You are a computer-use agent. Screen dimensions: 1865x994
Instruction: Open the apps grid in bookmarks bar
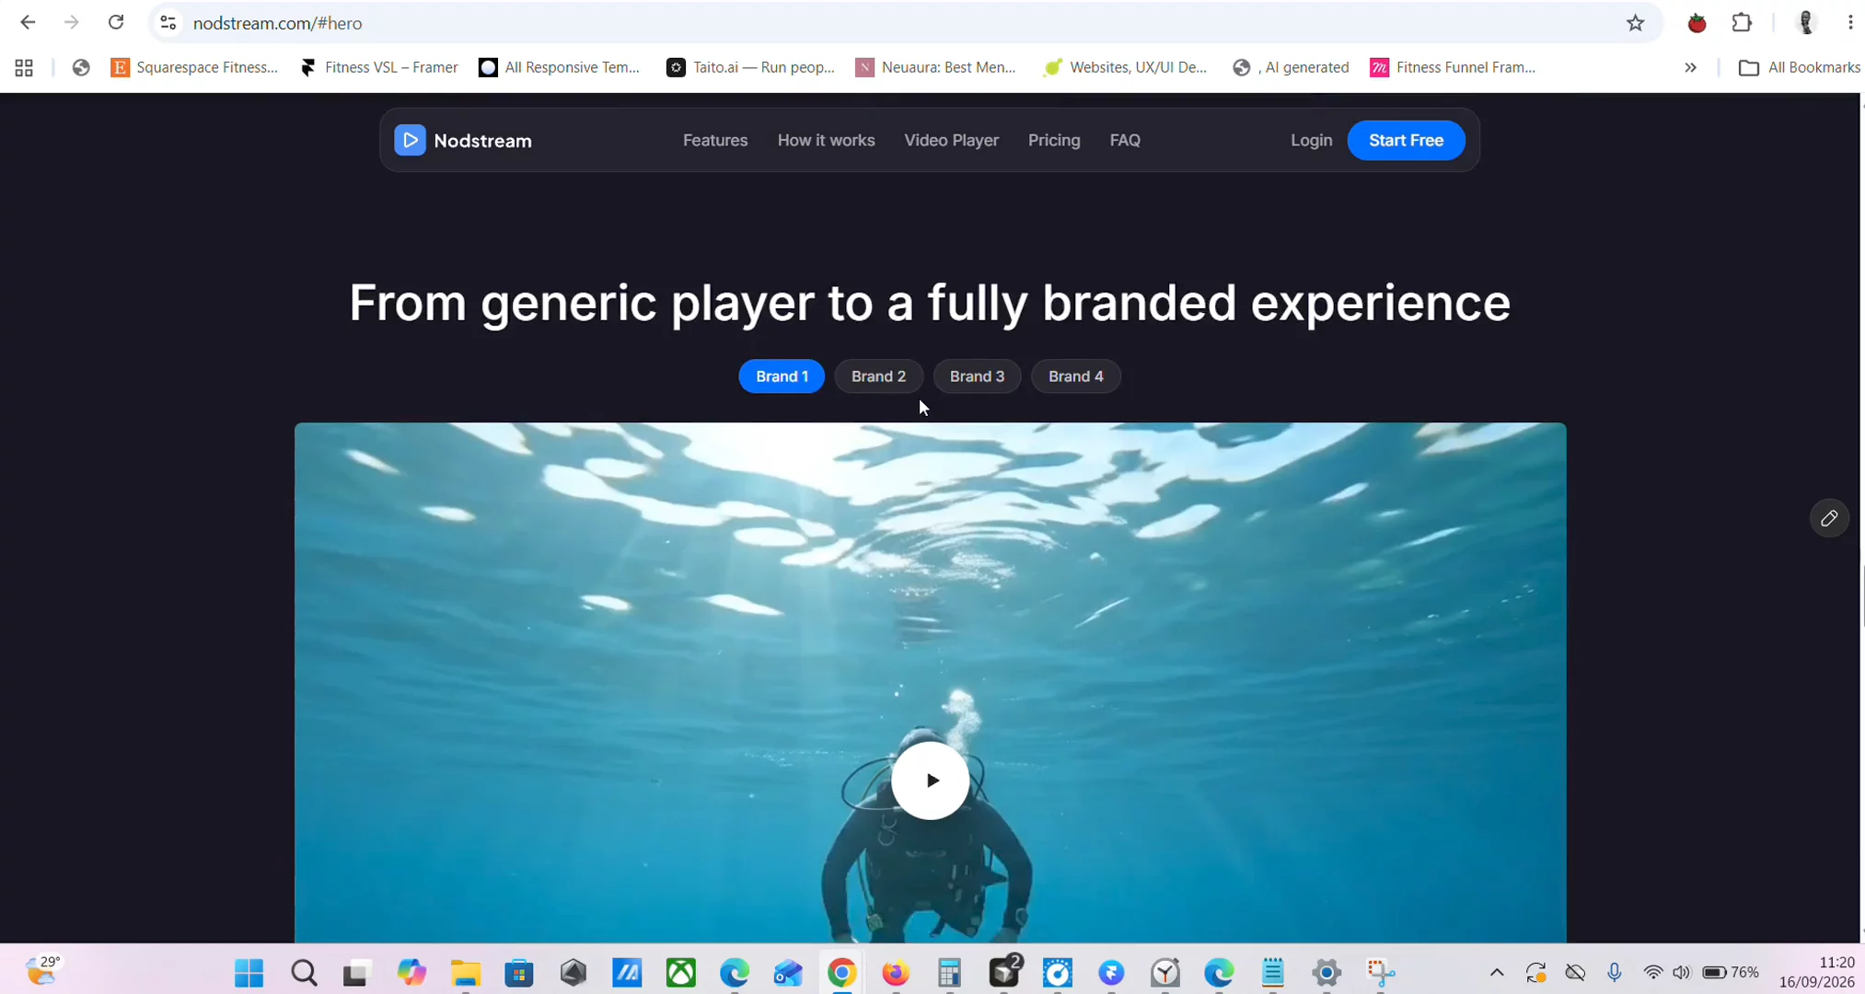point(24,67)
